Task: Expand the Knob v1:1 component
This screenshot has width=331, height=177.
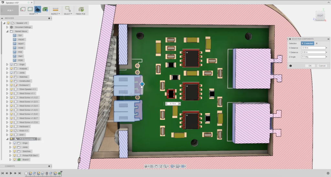Action: (7, 131)
